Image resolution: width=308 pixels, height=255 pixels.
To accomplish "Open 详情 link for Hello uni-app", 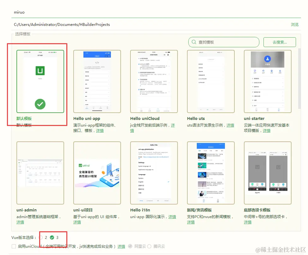I will (100, 131).
